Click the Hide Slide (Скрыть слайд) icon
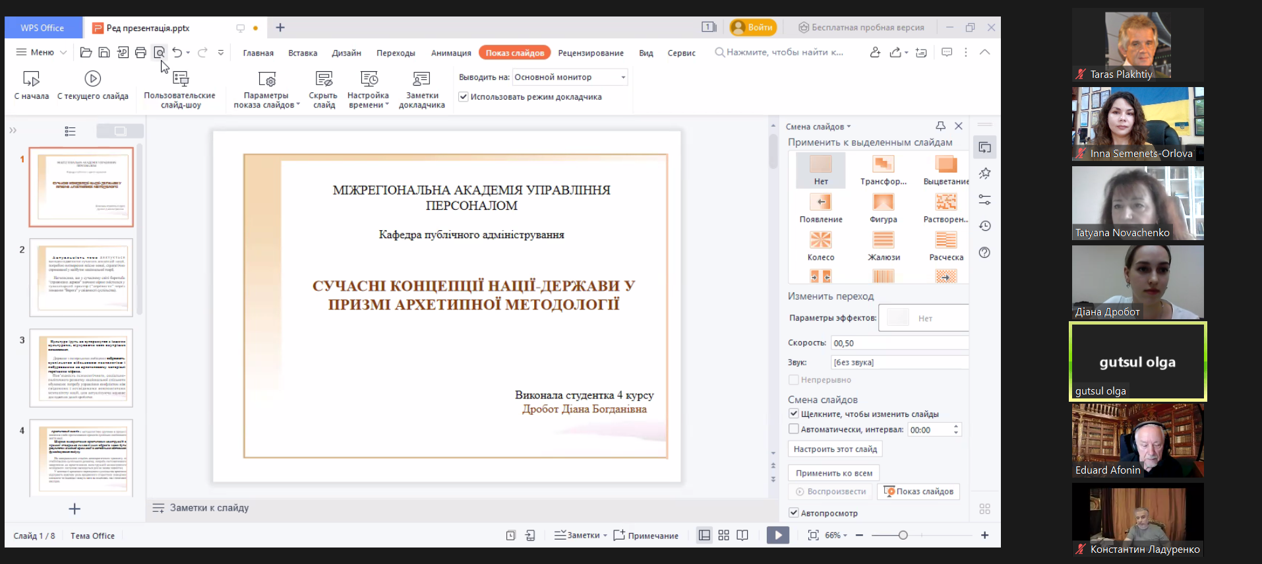 pos(324,80)
